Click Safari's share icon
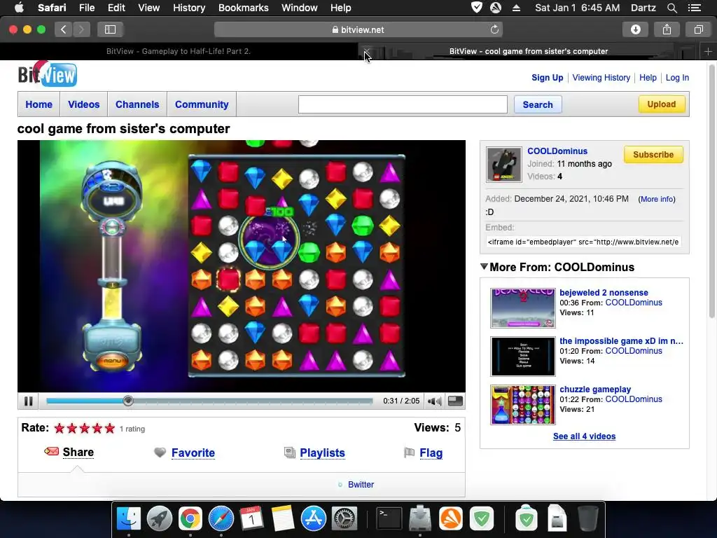This screenshot has height=538, width=717. tap(667, 29)
